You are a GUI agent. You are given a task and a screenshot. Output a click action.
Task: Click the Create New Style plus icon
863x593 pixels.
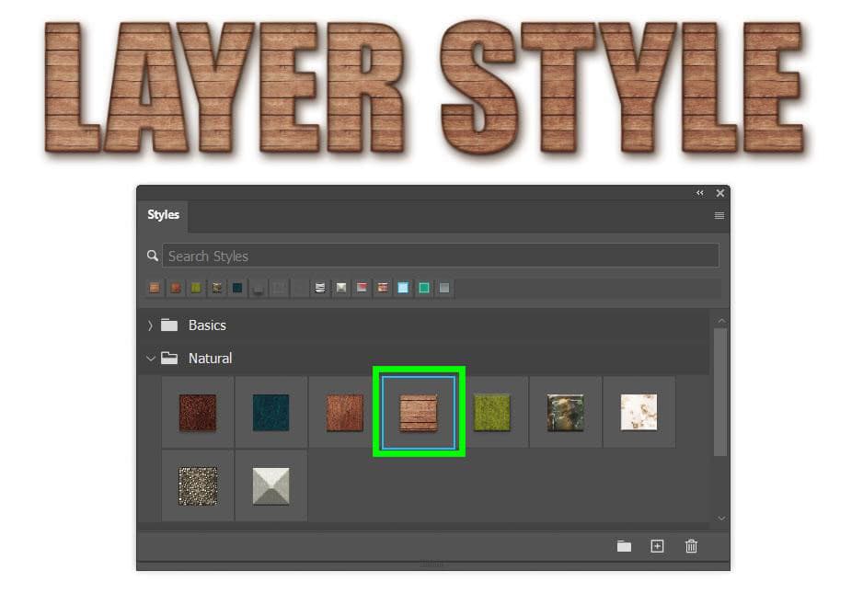pos(657,546)
